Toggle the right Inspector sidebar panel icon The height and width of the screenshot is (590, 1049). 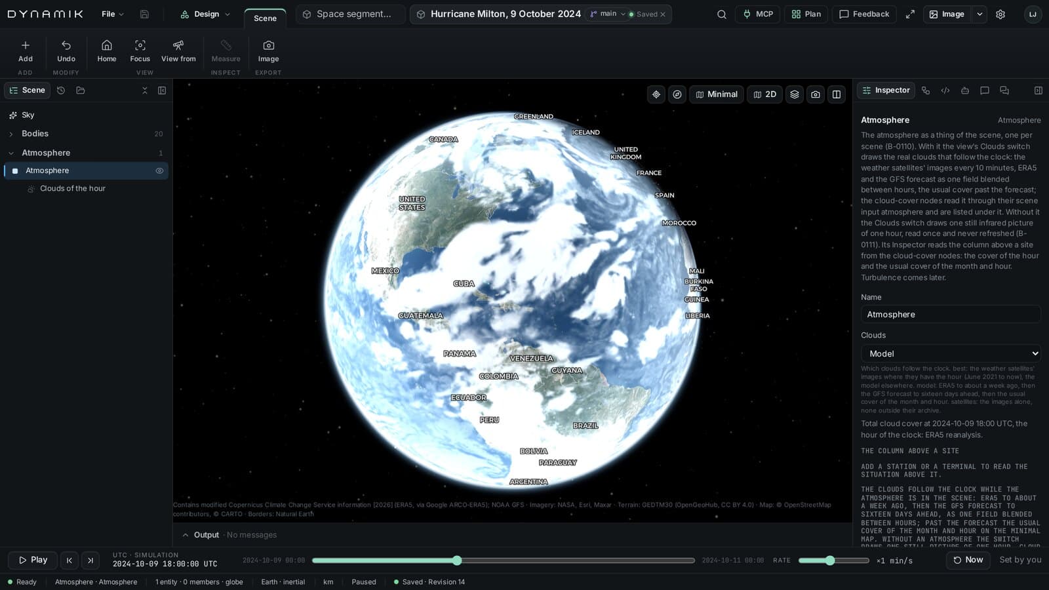(1039, 90)
